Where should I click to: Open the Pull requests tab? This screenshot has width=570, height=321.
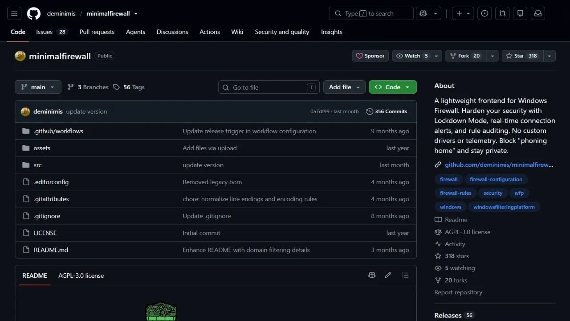point(97,32)
